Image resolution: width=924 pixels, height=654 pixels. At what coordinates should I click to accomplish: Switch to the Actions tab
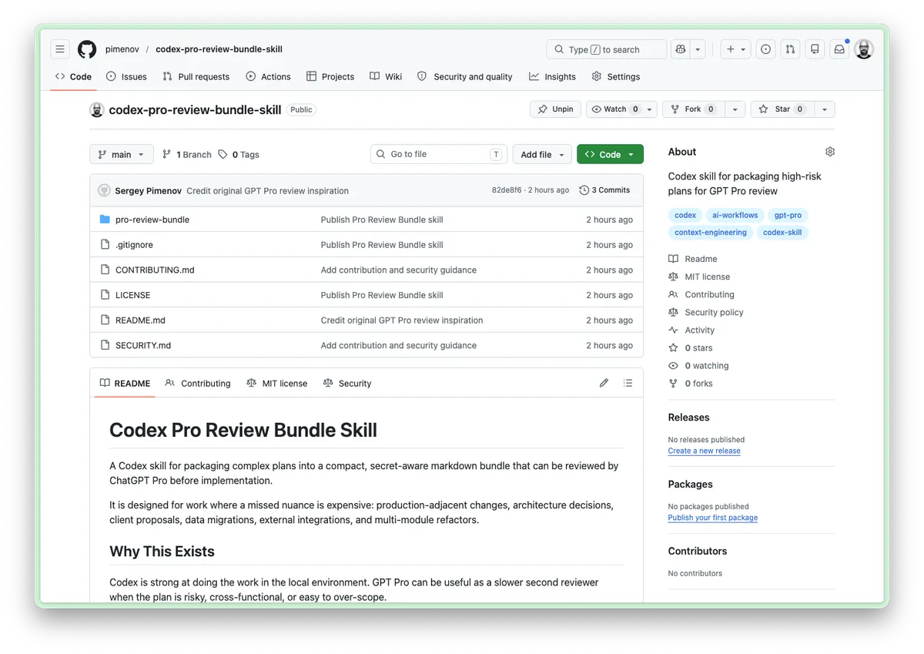point(268,76)
